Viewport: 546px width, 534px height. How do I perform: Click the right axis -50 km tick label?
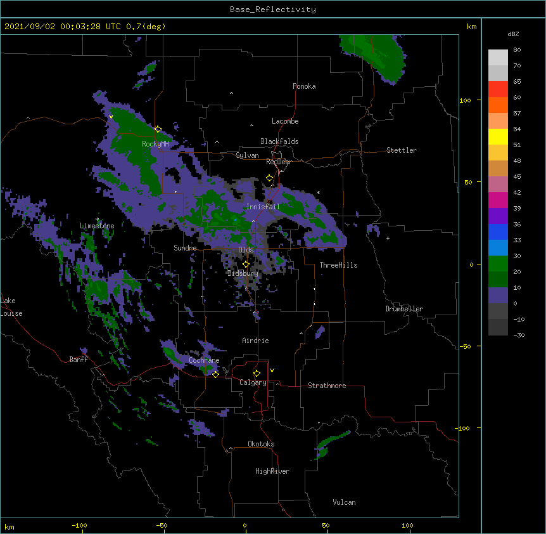click(465, 346)
